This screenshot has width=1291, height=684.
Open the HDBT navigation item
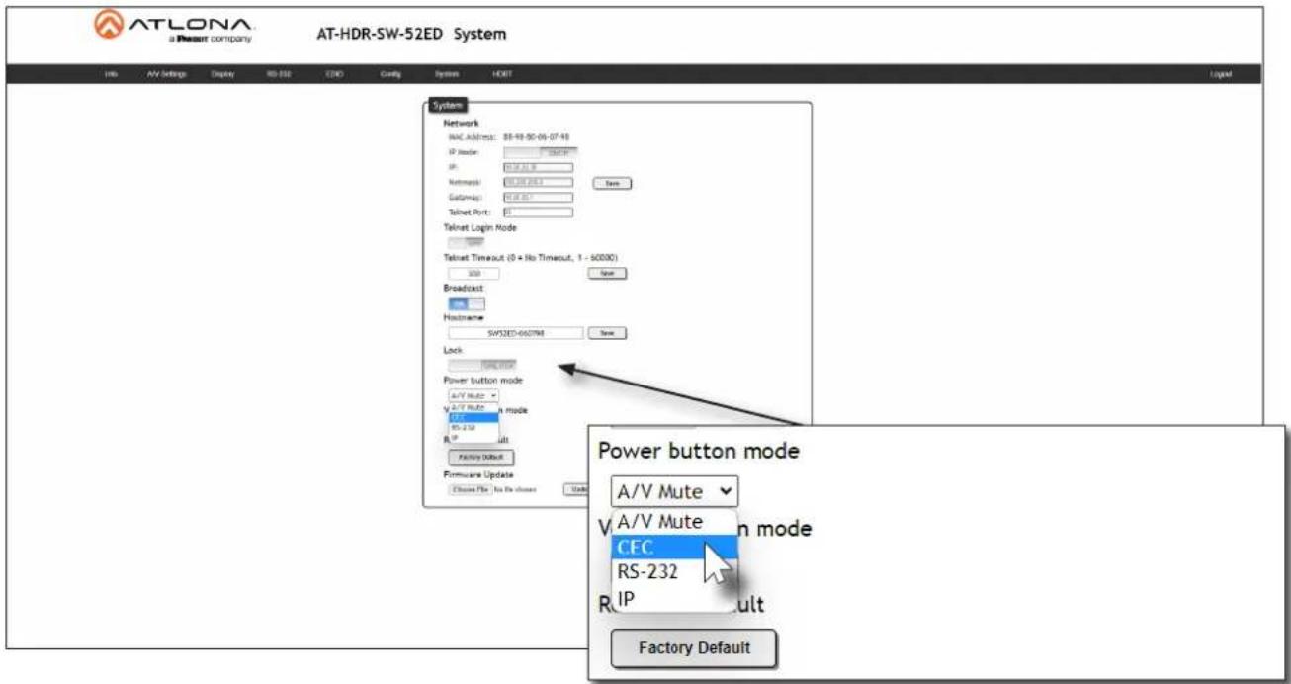click(x=502, y=74)
